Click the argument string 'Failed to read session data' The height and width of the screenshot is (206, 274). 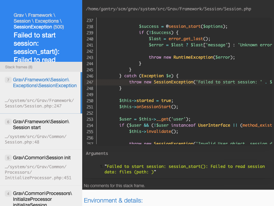(185, 169)
